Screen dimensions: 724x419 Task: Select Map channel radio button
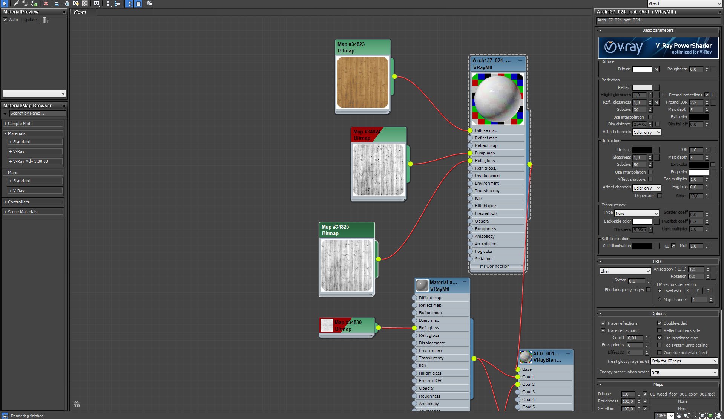[660, 300]
